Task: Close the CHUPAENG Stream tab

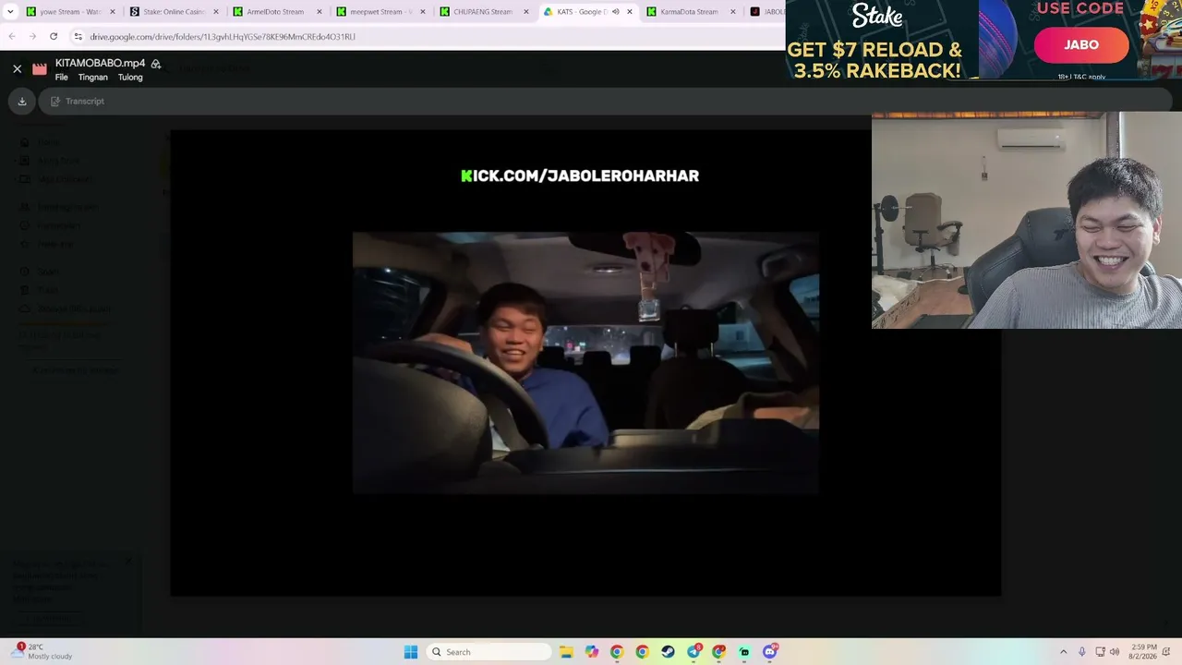Action: [526, 12]
